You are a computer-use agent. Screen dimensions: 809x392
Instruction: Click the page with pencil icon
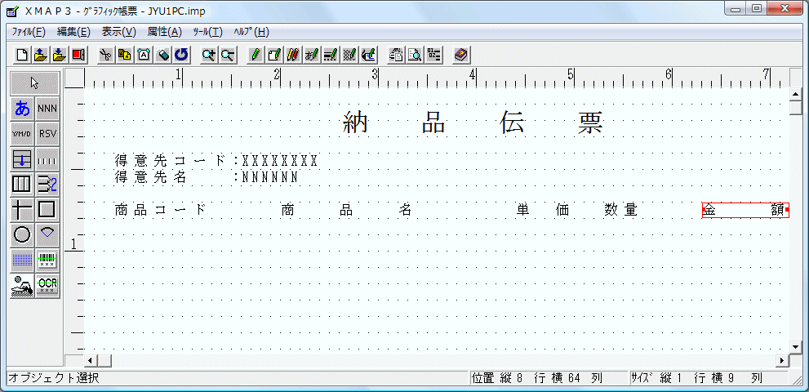274,54
